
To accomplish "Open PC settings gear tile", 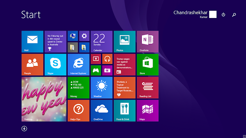I will (84, 36).
